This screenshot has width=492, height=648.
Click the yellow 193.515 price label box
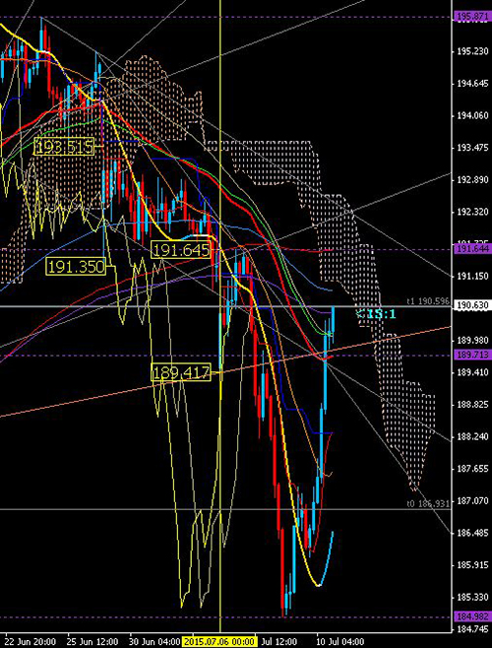click(64, 147)
